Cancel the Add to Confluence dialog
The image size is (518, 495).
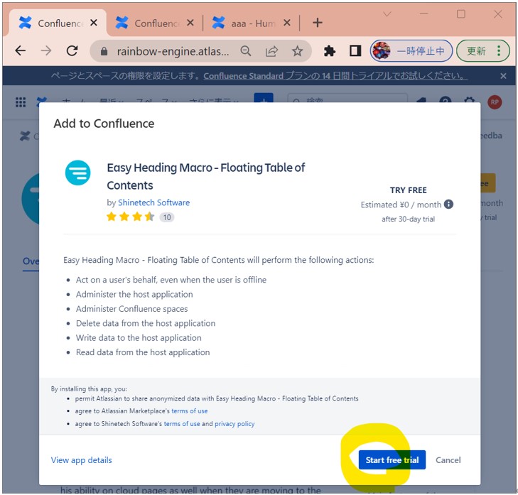(448, 460)
